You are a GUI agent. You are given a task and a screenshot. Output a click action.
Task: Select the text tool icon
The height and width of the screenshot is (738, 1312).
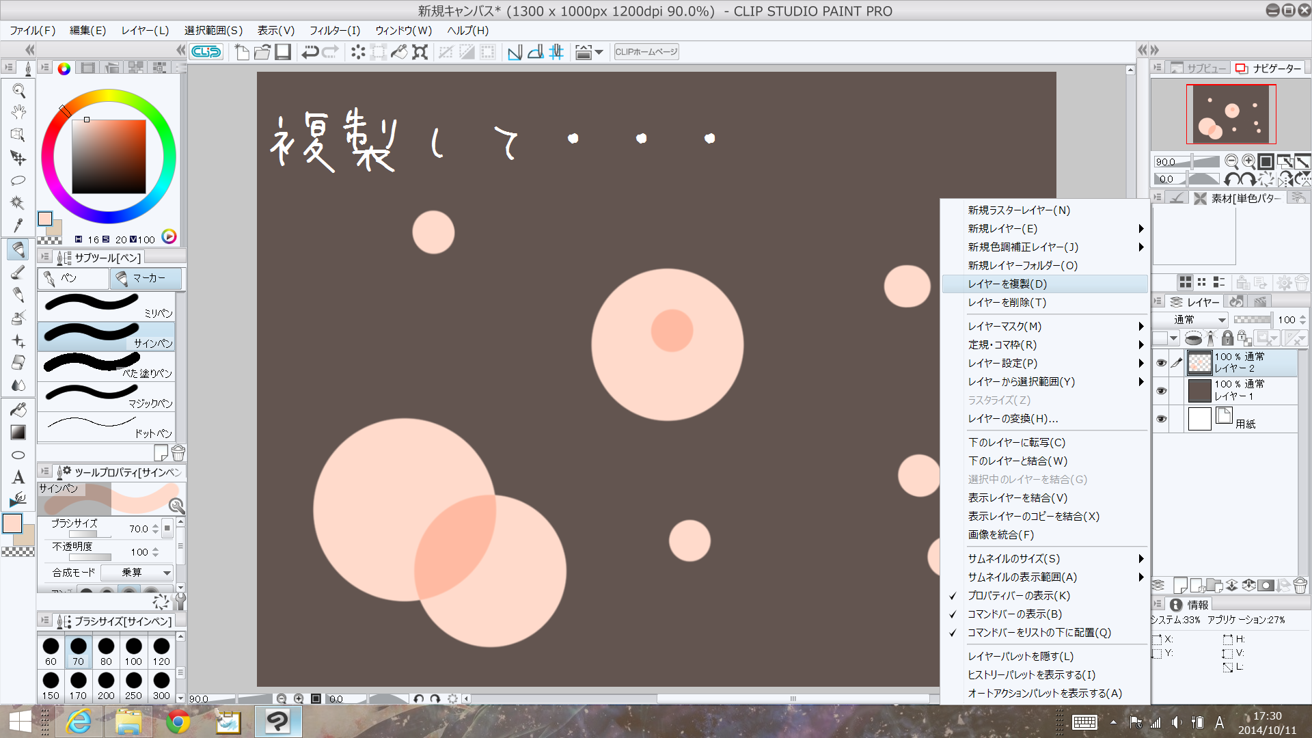(x=18, y=477)
